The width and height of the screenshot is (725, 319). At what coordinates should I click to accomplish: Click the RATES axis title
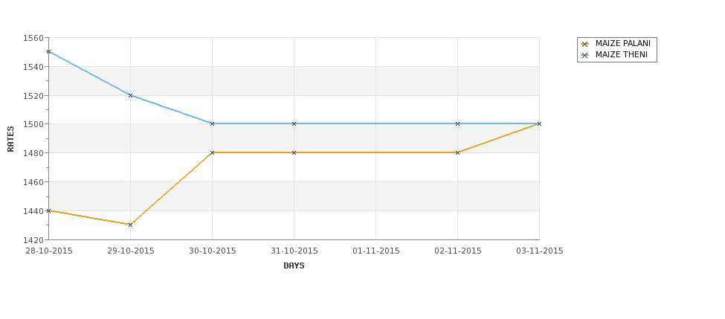tap(10, 139)
